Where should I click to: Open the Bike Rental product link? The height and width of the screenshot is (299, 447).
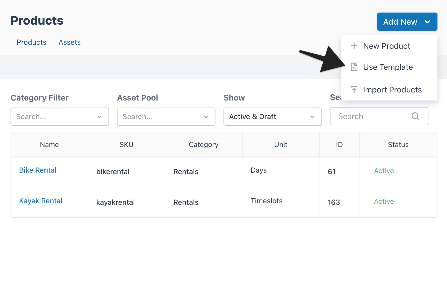coord(38,170)
